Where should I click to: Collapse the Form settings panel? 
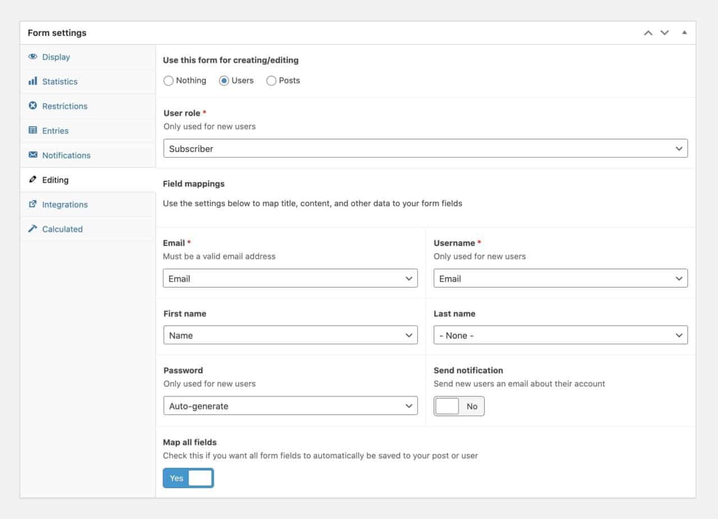point(684,33)
